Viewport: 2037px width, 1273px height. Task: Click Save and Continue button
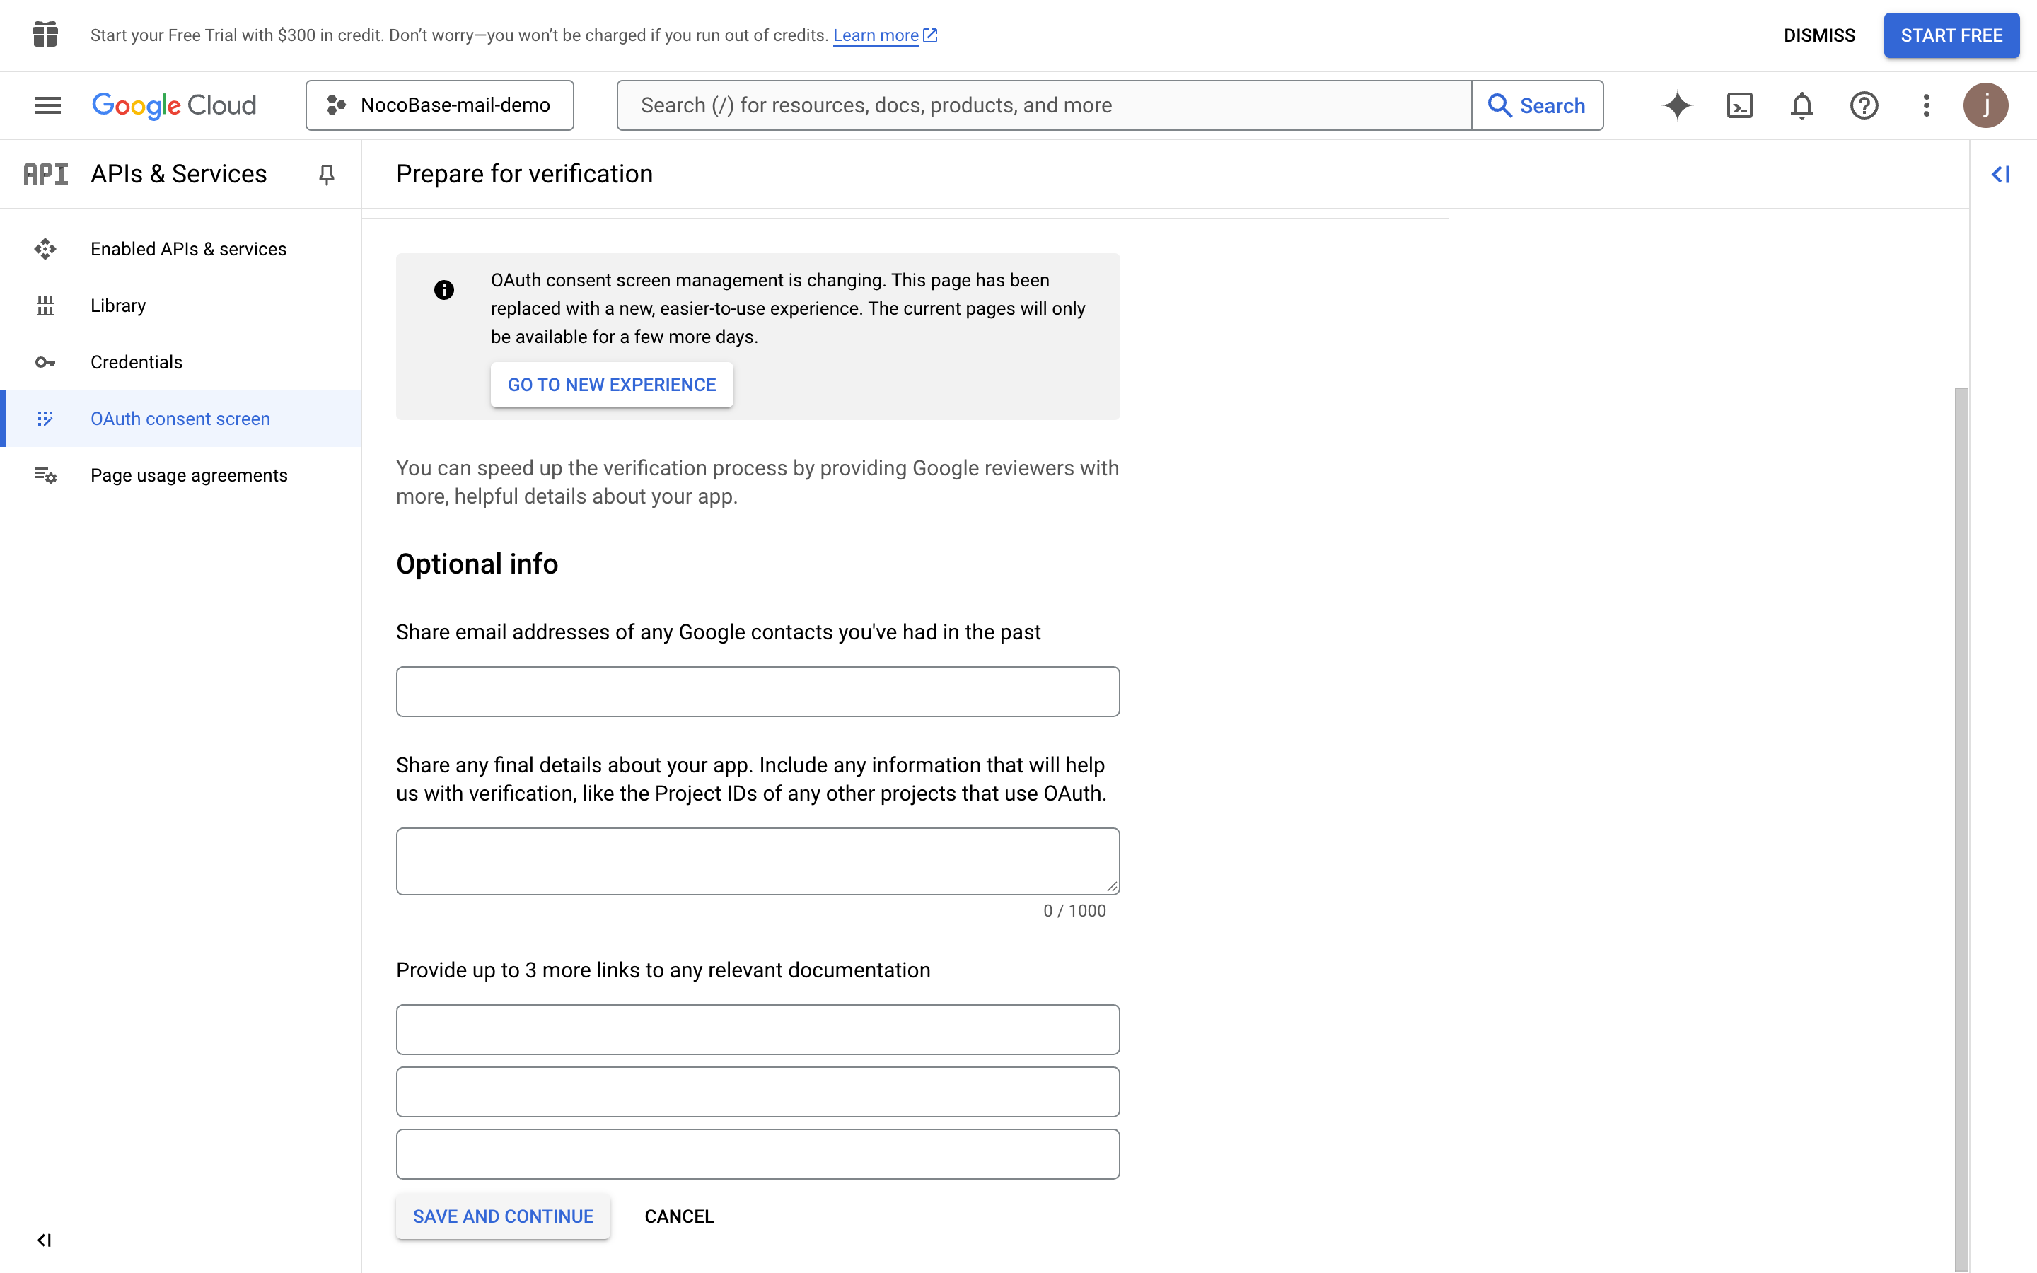[502, 1216]
